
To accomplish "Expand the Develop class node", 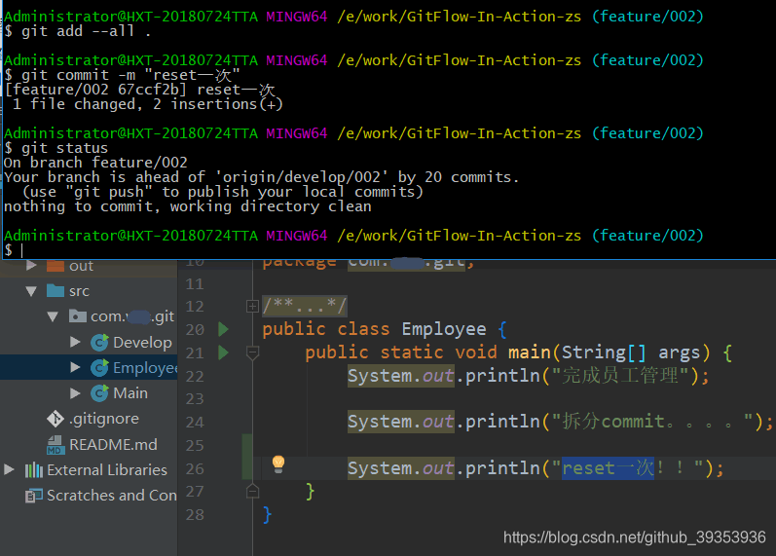I will (75, 342).
